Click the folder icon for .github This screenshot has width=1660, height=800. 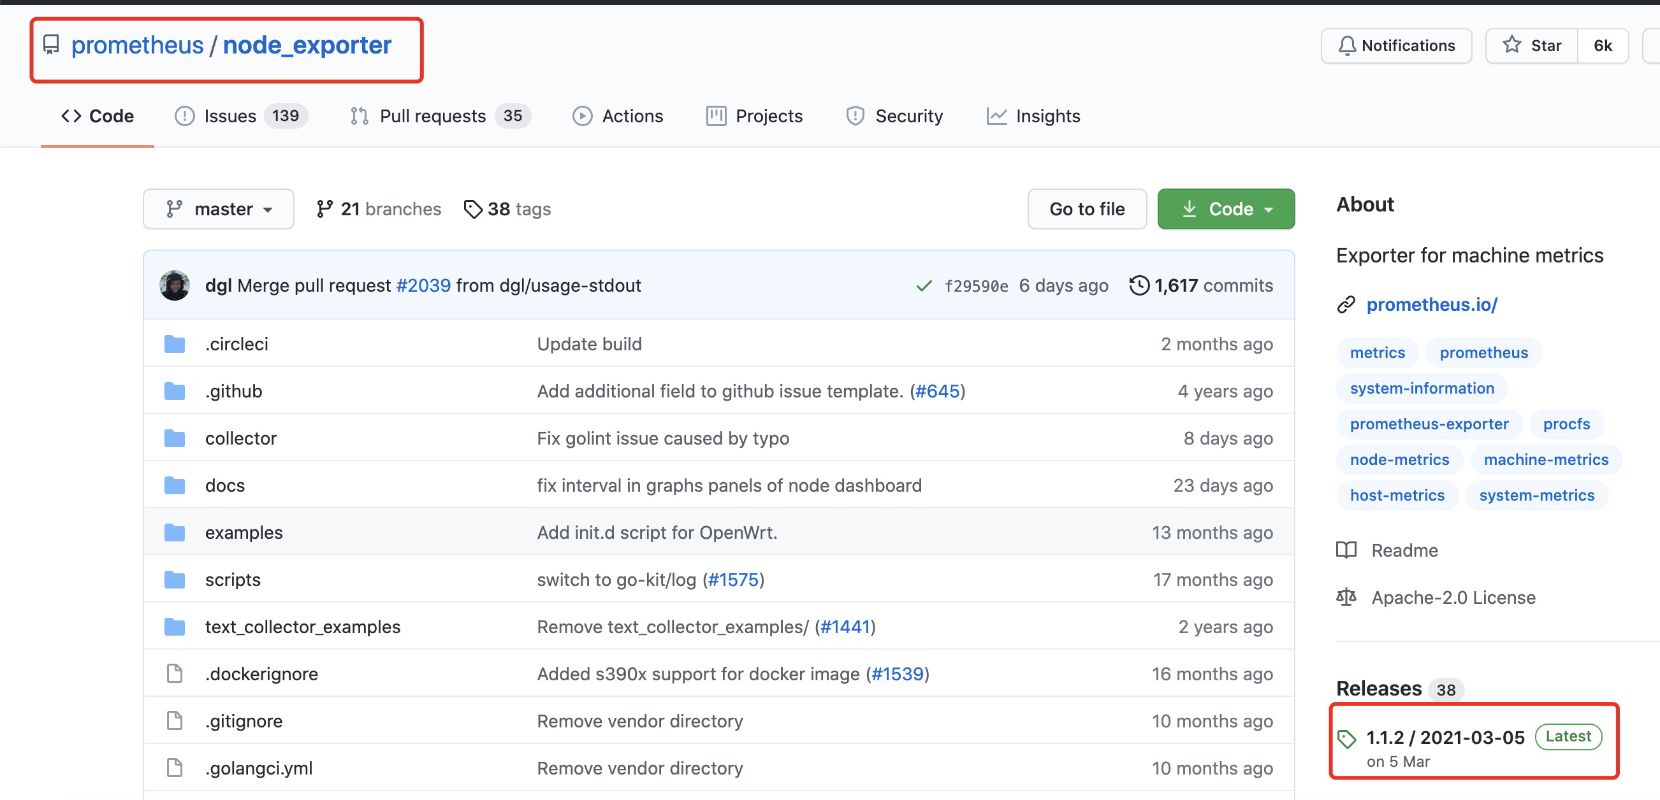(x=175, y=391)
